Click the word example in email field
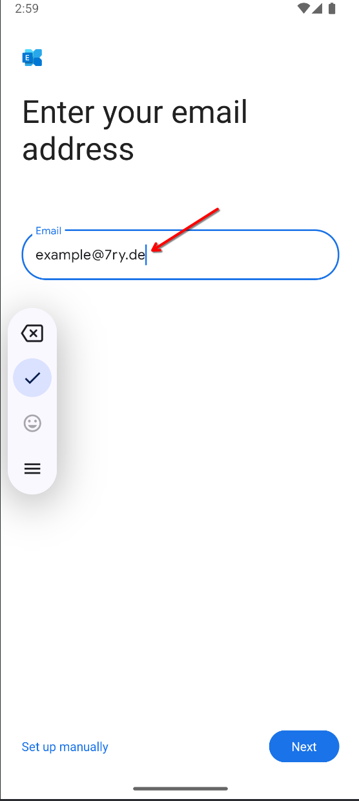Screen dimensions: 359x801 pyautogui.click(x=63, y=255)
